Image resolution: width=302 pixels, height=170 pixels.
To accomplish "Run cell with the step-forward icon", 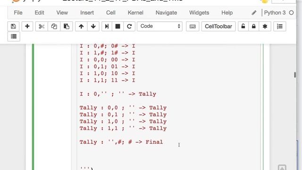I will (x=107, y=26).
